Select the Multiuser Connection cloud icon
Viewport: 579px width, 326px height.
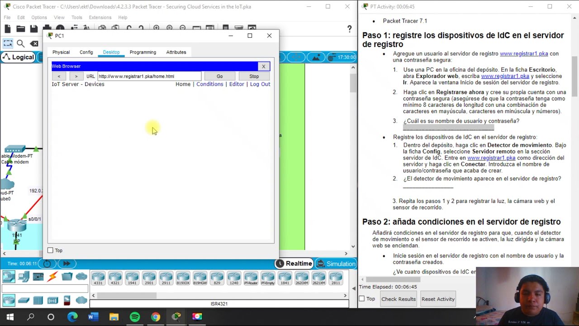click(81, 276)
